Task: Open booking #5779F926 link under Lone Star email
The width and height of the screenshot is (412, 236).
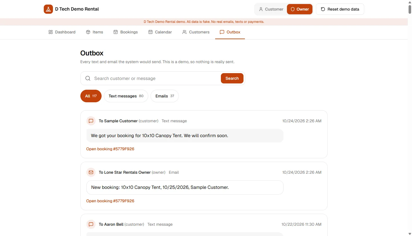Action: point(110,201)
